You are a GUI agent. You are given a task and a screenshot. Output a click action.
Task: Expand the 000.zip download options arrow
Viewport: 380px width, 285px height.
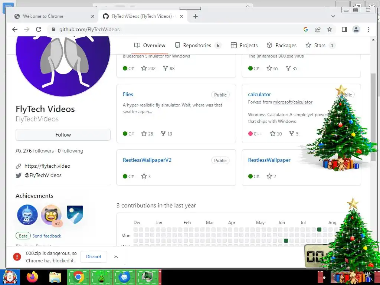pyautogui.click(x=116, y=257)
